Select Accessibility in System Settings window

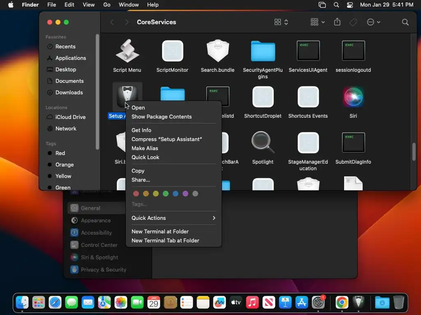(96, 233)
